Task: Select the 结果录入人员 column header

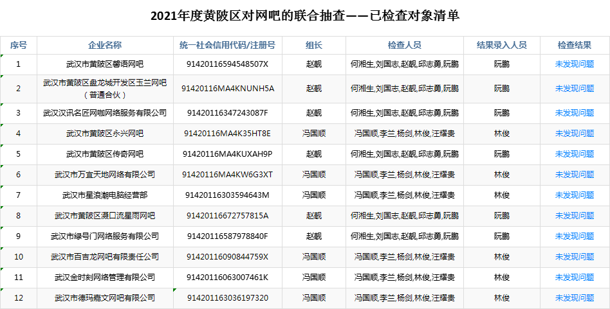Action: pyautogui.click(x=501, y=45)
